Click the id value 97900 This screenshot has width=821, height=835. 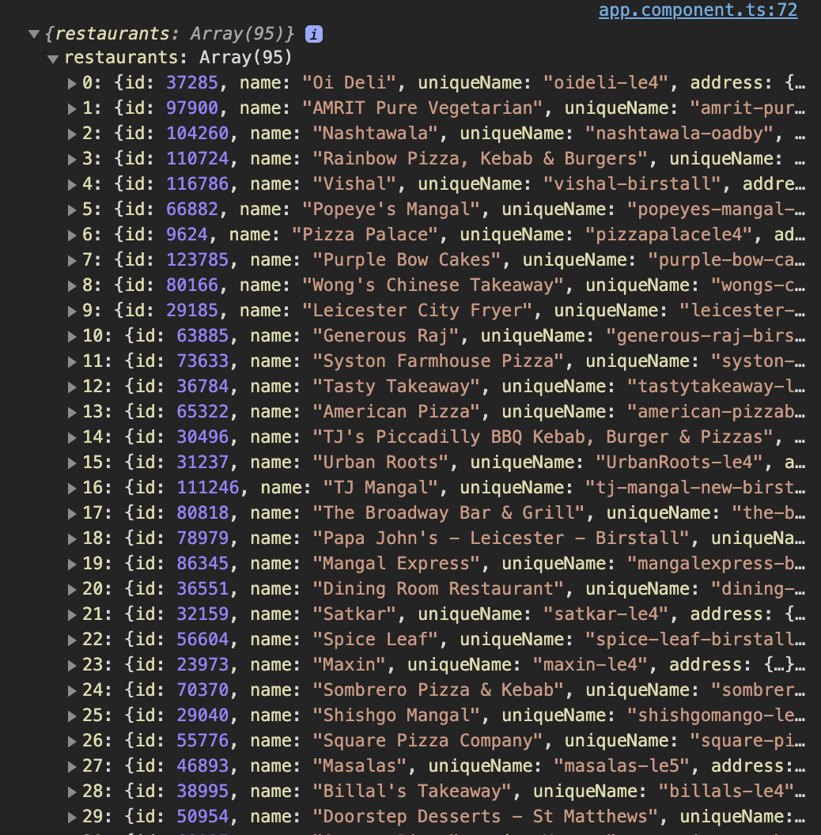[x=192, y=108]
